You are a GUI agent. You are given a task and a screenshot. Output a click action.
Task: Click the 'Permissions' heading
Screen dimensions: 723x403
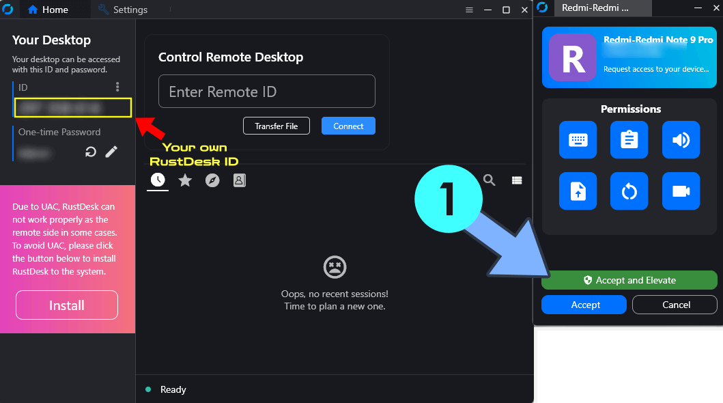pyautogui.click(x=631, y=109)
